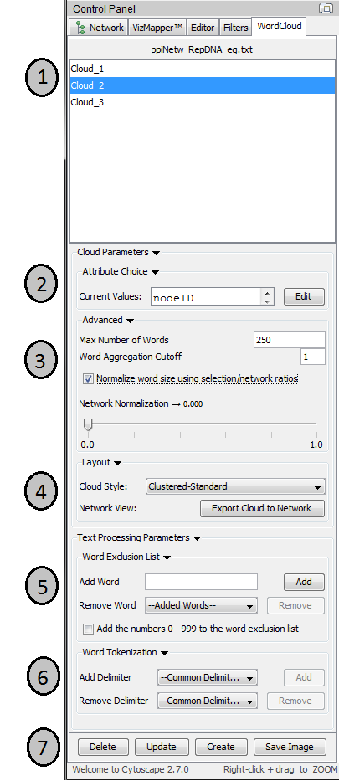The height and width of the screenshot is (781, 339).
Task: Enable adding numbers 0 - 999 to exclusion list
Action: tap(88, 629)
